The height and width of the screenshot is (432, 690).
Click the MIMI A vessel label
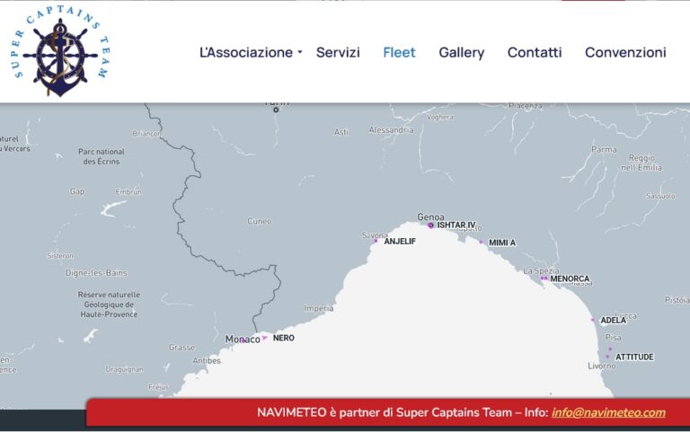502,242
